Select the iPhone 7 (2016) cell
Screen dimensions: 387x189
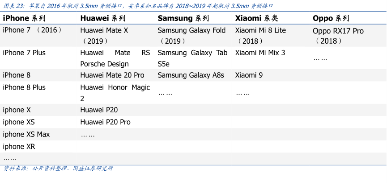pyautogui.click(x=32, y=30)
